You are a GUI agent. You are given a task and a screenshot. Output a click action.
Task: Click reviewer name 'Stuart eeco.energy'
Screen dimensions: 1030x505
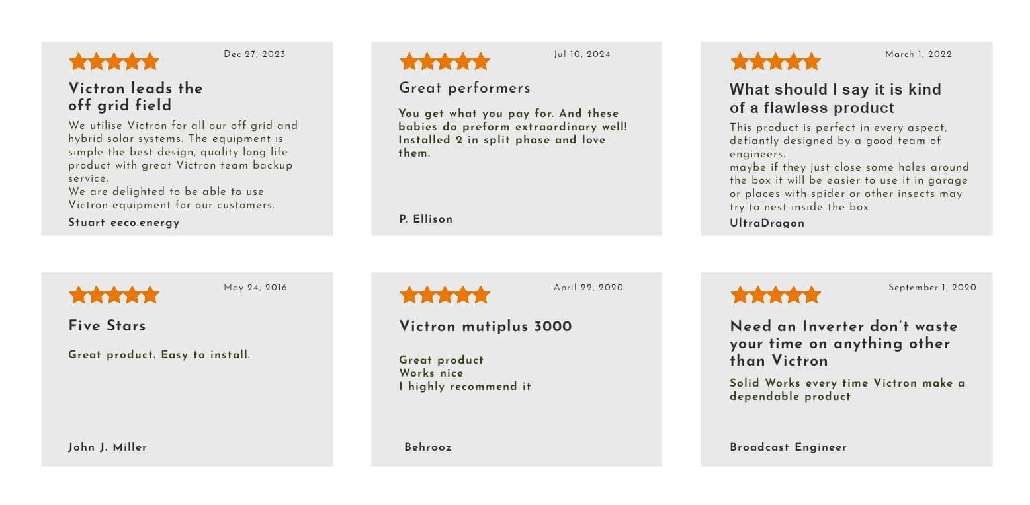pyautogui.click(x=124, y=223)
